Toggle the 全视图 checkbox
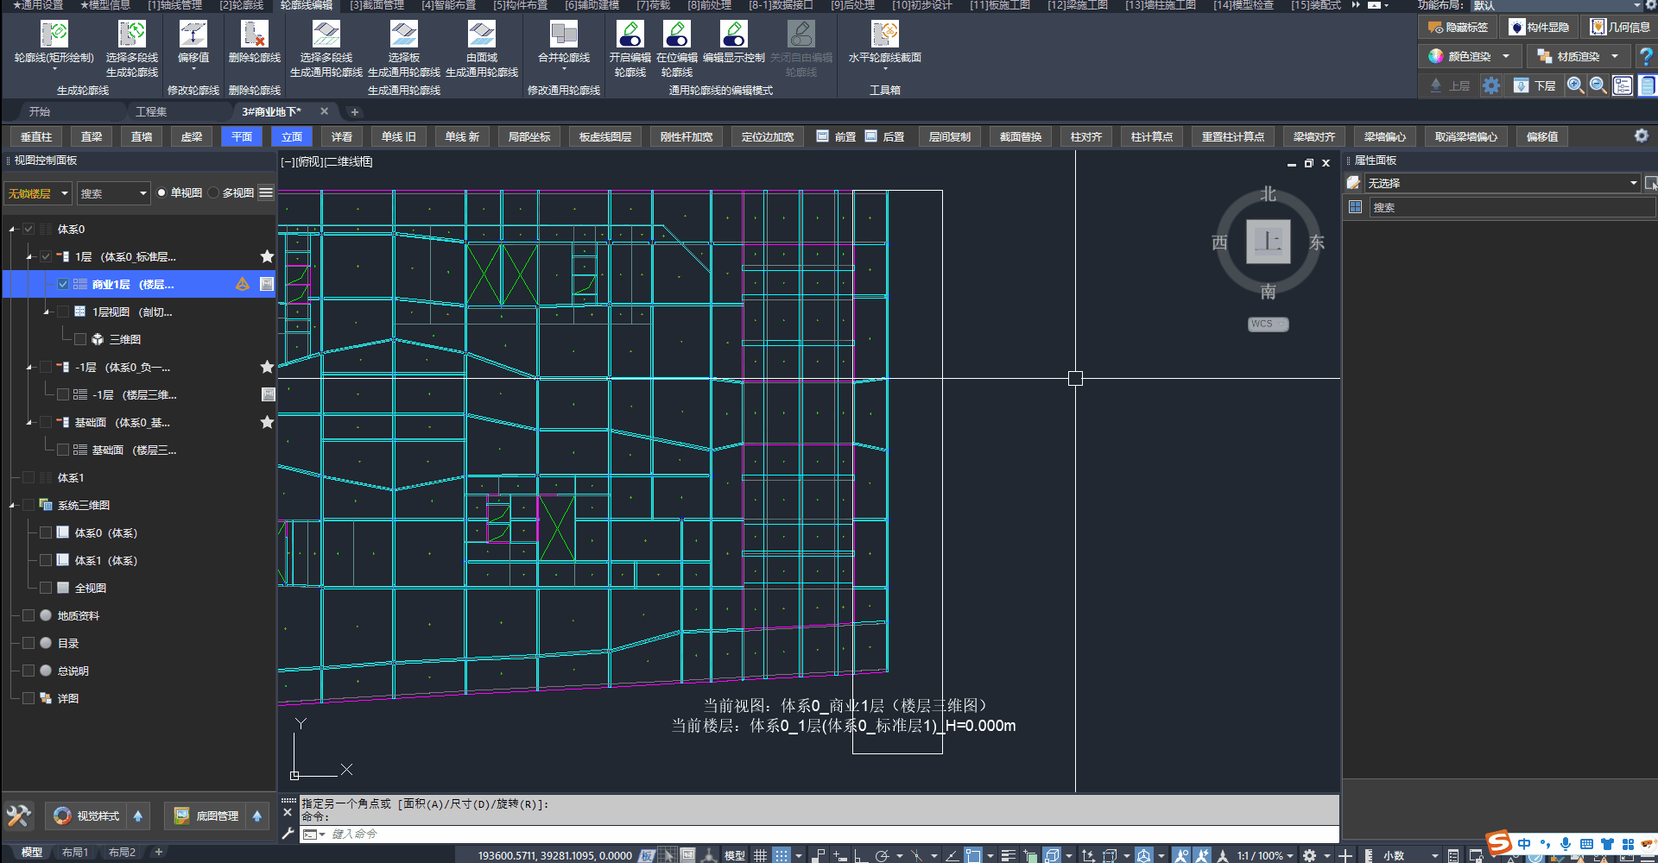This screenshot has width=1658, height=863. (46, 588)
